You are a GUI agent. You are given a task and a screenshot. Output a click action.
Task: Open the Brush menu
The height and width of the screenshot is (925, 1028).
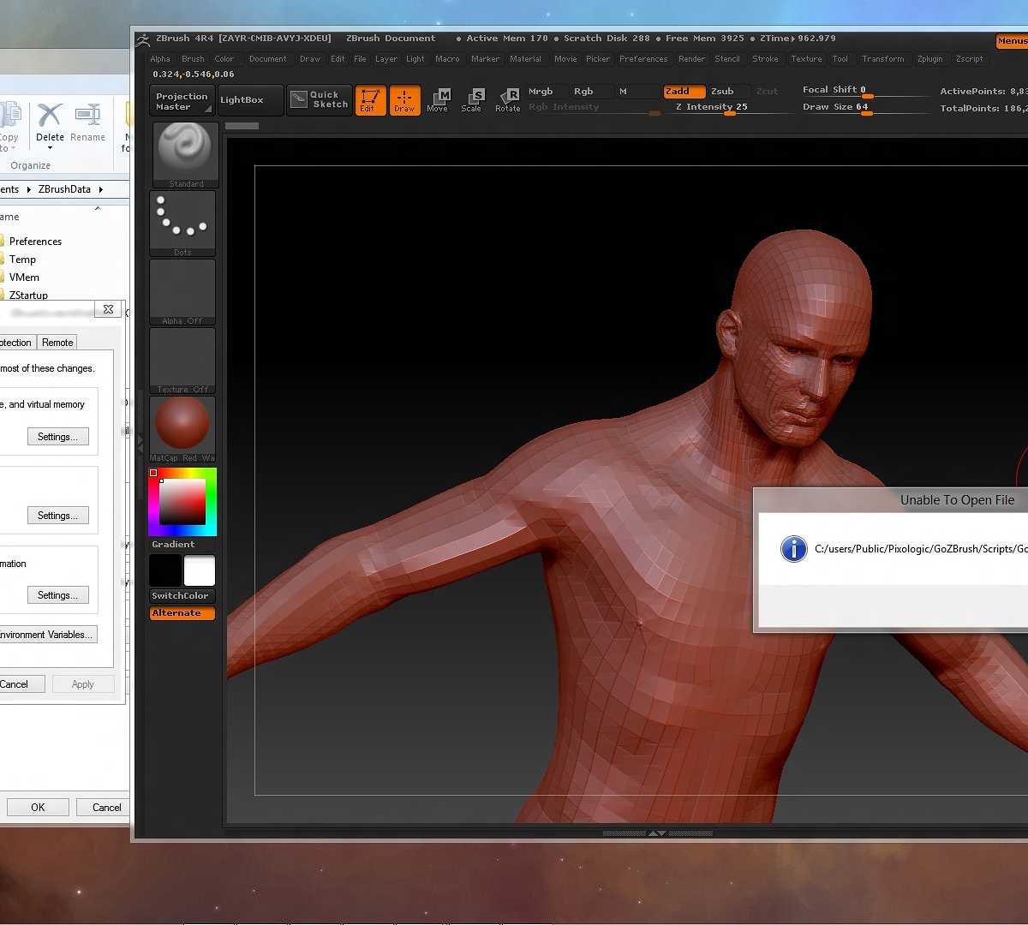193,59
